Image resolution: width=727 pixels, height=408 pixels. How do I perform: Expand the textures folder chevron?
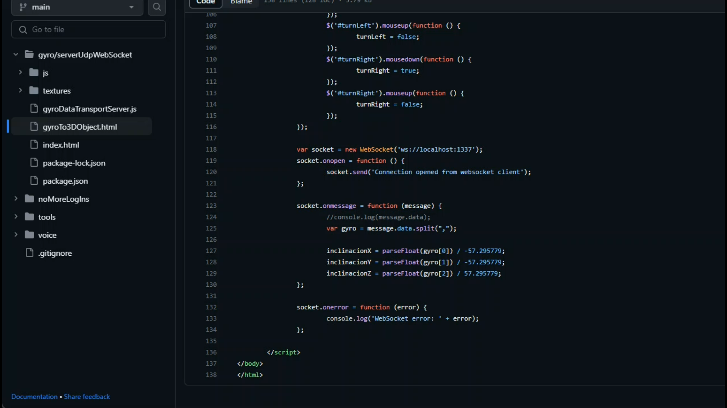pos(20,90)
